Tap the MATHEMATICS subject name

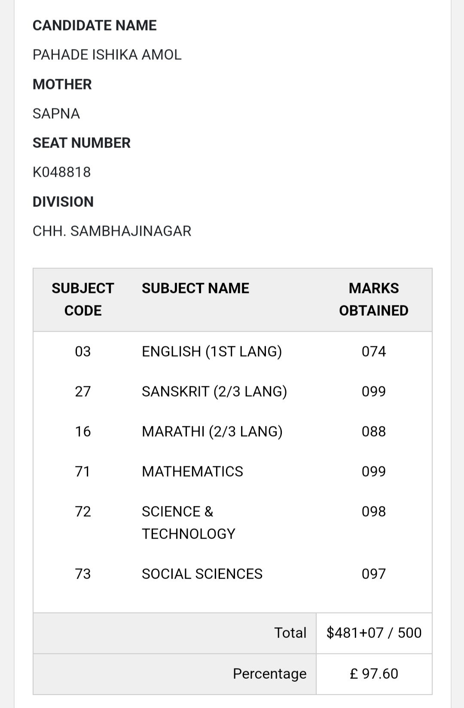(192, 471)
